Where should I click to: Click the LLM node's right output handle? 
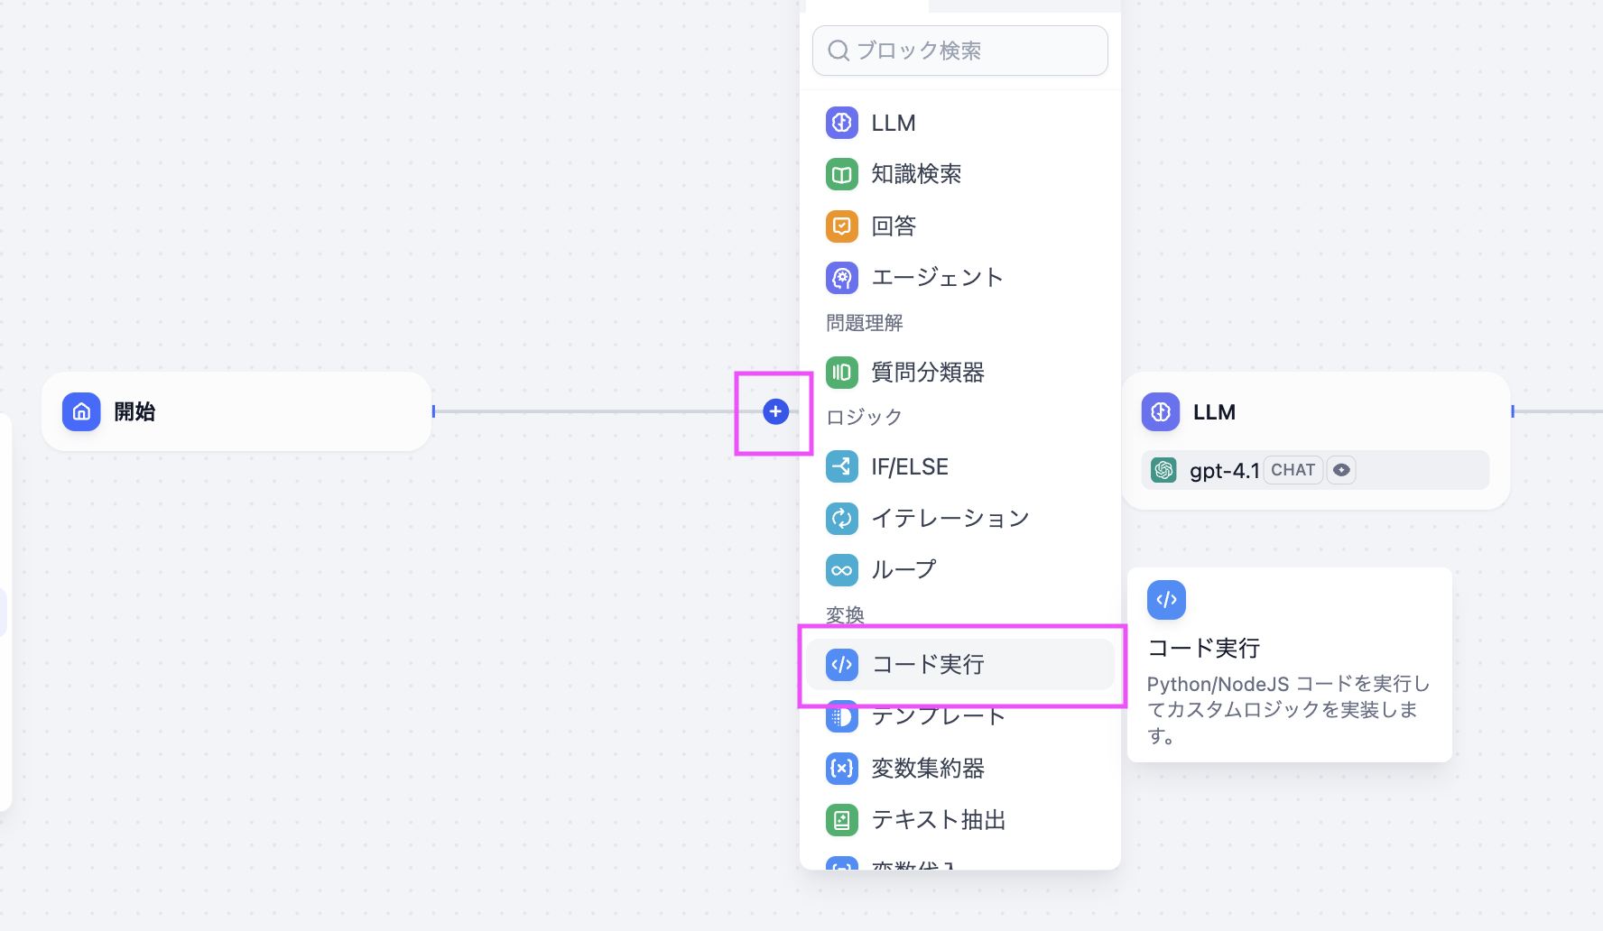click(1513, 411)
